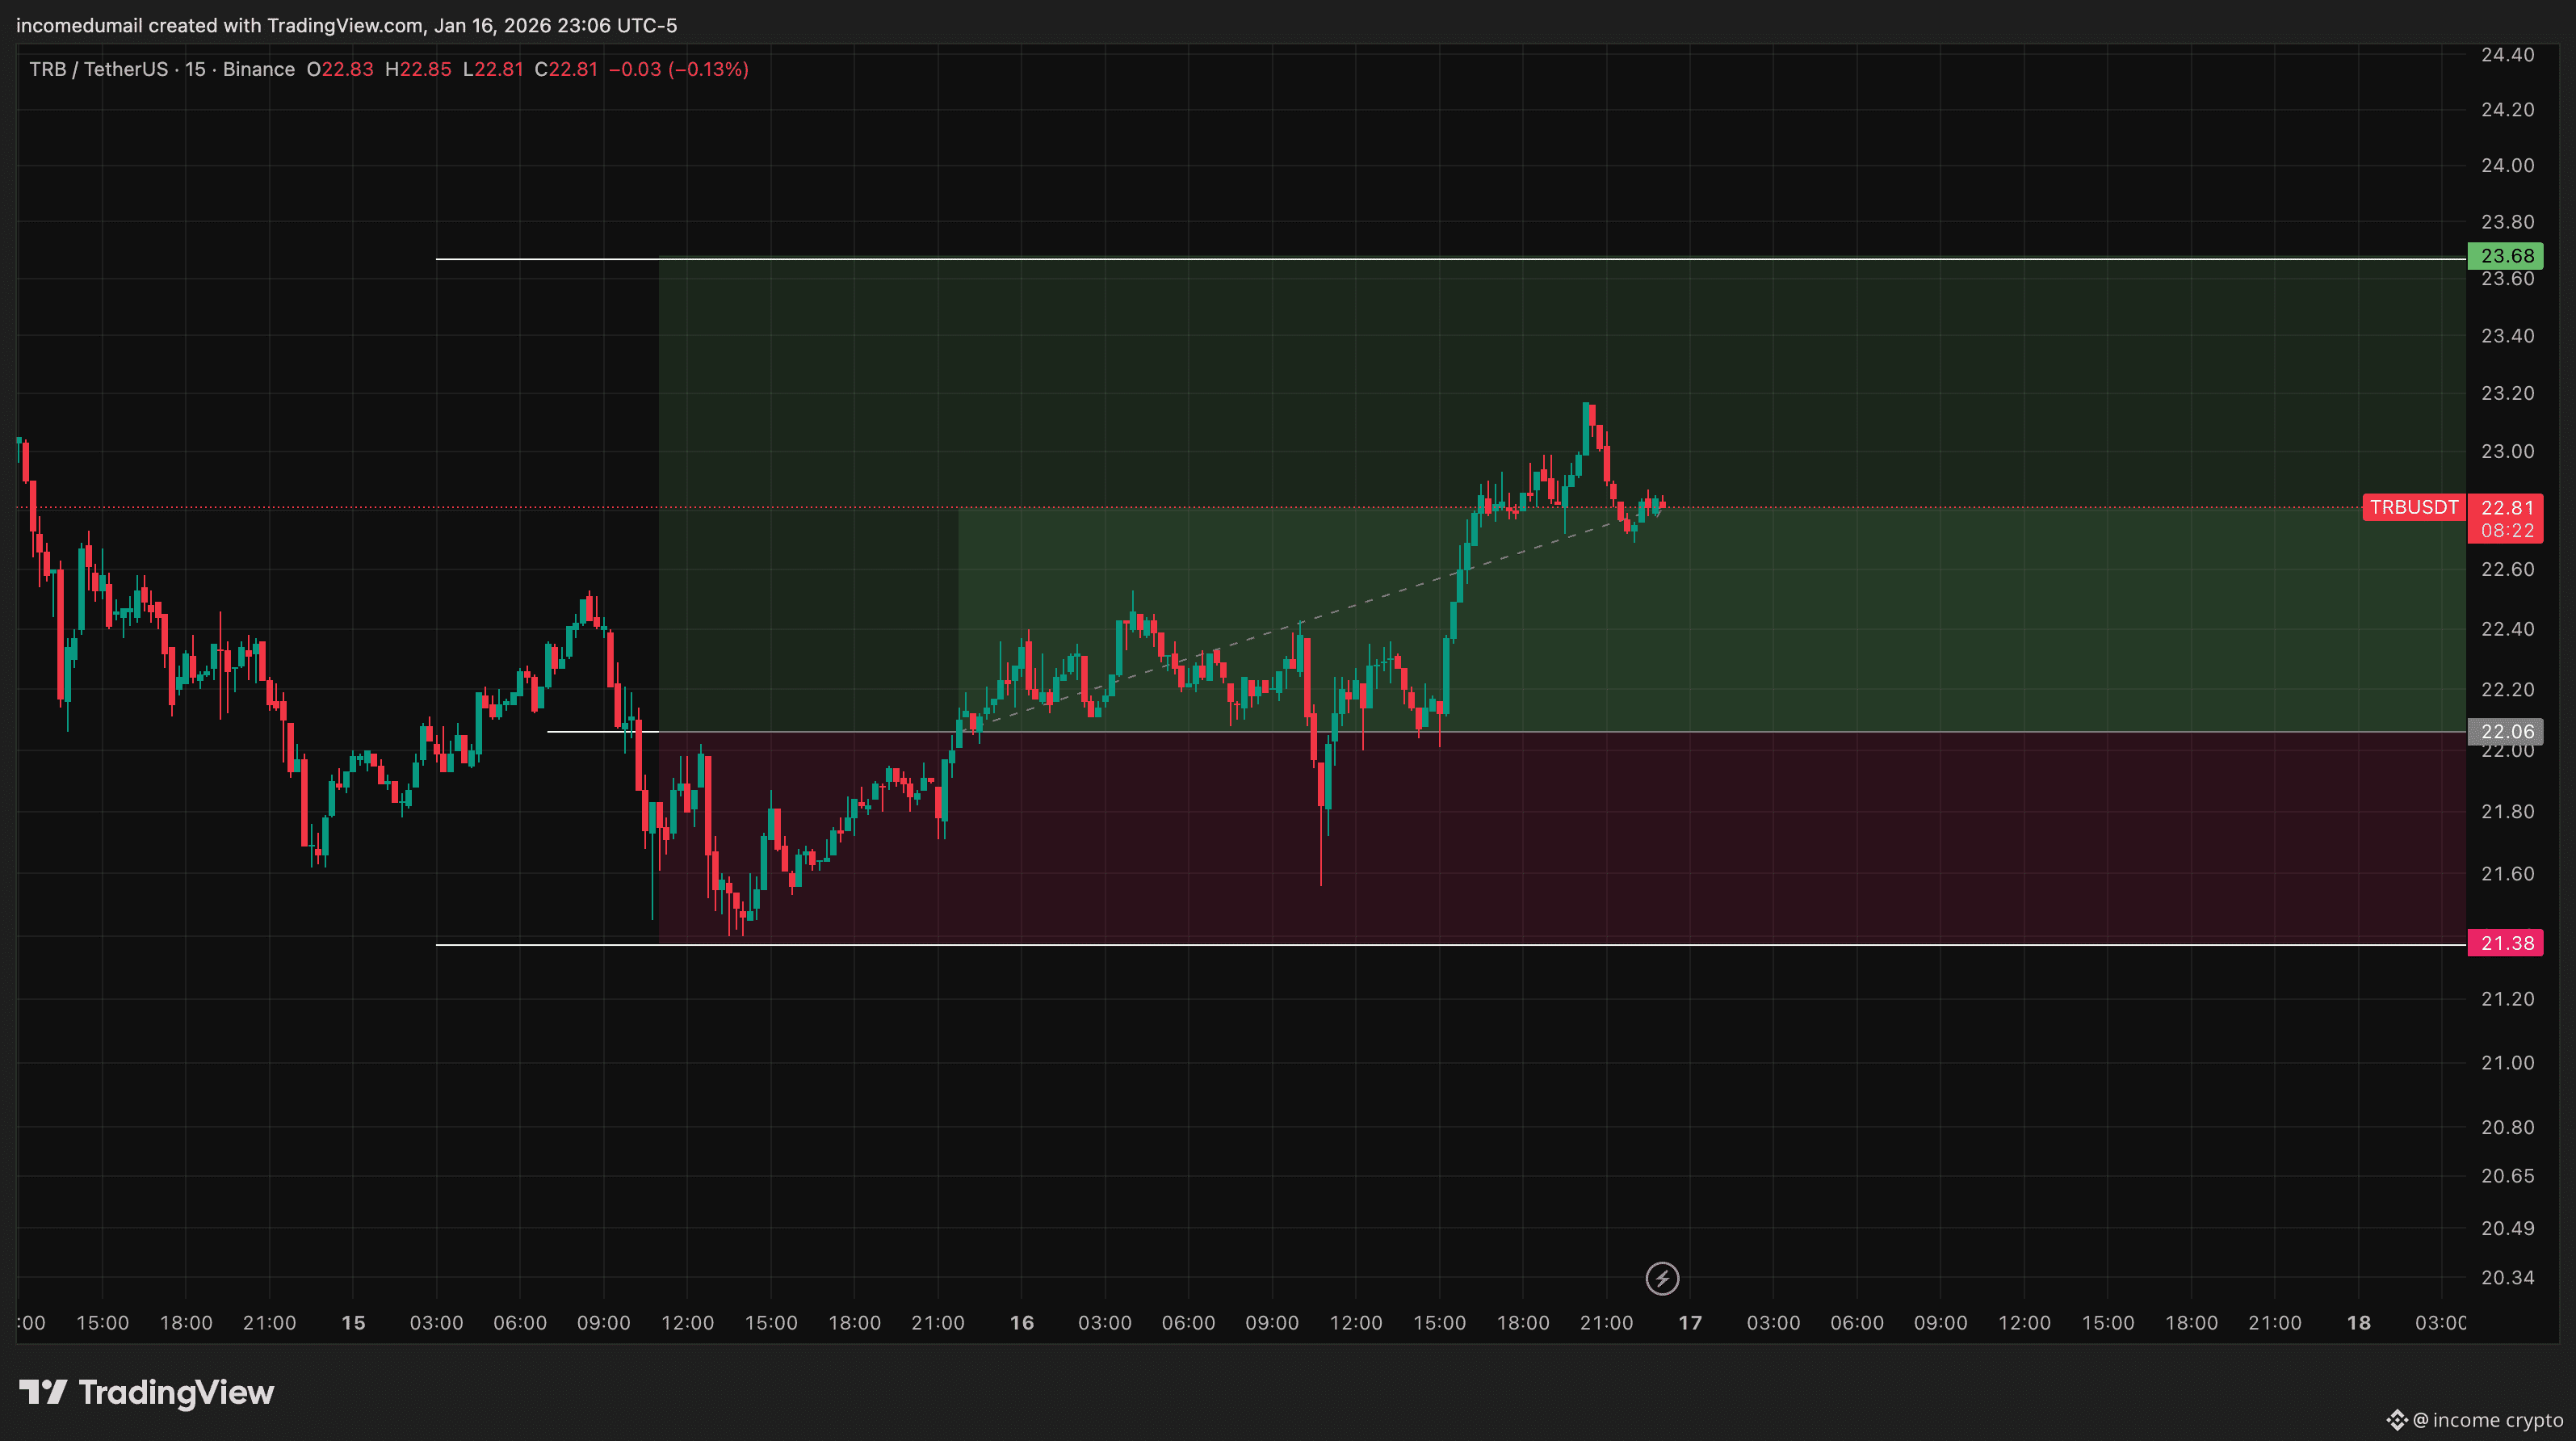Image resolution: width=2576 pixels, height=1441 pixels.
Task: Click the 24.00 level on price scale
Action: click(x=2507, y=165)
